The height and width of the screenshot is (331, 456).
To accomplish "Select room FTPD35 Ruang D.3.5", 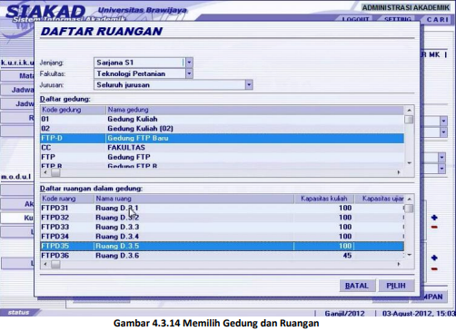I will click(x=222, y=246).
